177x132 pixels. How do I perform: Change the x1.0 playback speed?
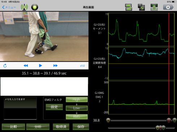pyautogui.click(x=82, y=66)
